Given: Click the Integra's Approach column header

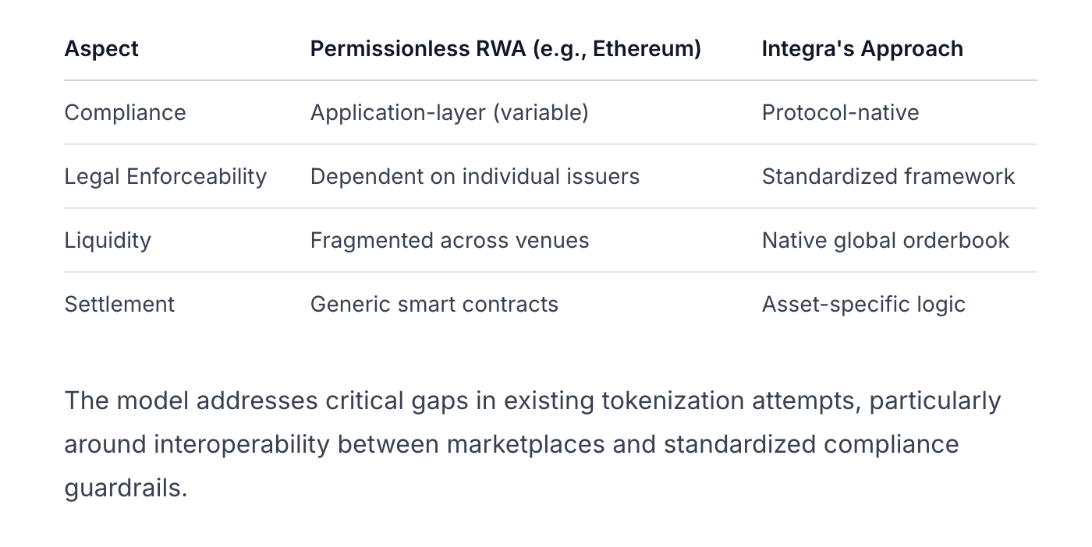Looking at the screenshot, I should tap(862, 48).
